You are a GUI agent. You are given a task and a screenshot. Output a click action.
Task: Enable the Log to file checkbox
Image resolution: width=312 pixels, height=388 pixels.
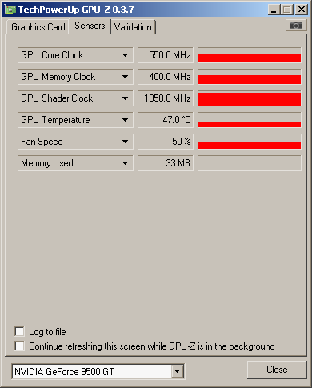point(19,332)
